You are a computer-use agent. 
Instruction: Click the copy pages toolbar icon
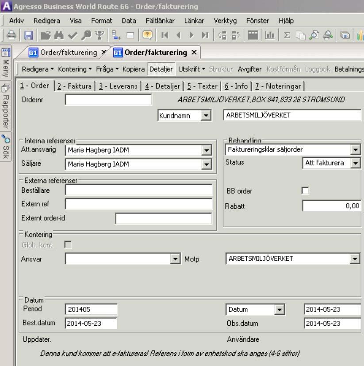click(300, 35)
